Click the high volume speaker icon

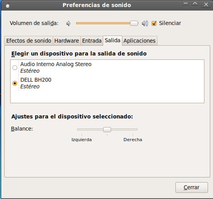pos(145,23)
